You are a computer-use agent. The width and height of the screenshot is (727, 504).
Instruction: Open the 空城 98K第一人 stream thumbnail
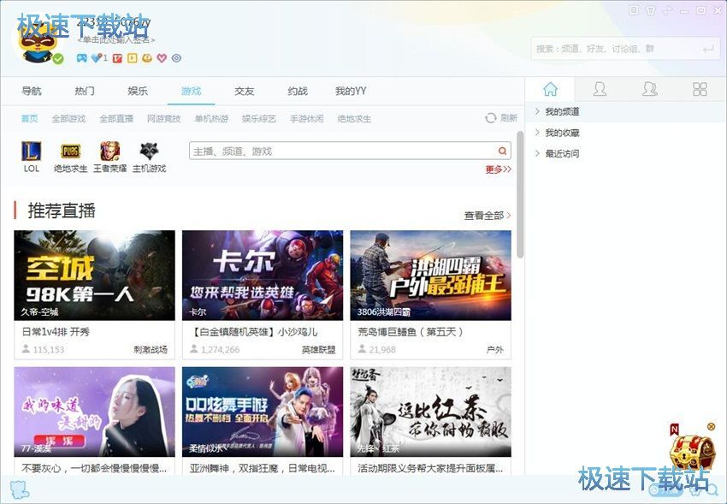click(95, 275)
